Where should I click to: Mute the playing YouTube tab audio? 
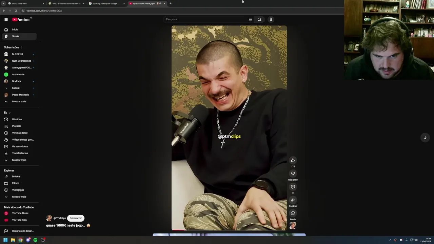(160, 3)
